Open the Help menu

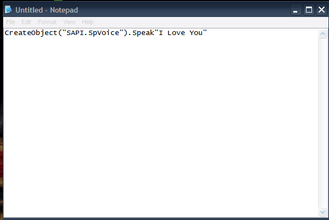[x=88, y=22]
